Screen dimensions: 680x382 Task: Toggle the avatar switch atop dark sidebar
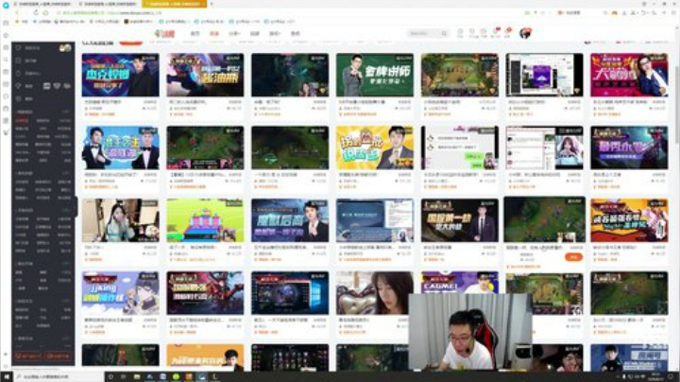pyautogui.click(x=65, y=47)
